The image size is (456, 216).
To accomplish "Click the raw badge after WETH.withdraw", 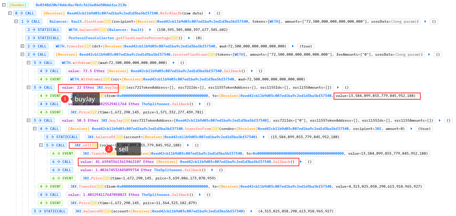I will point(94,63).
